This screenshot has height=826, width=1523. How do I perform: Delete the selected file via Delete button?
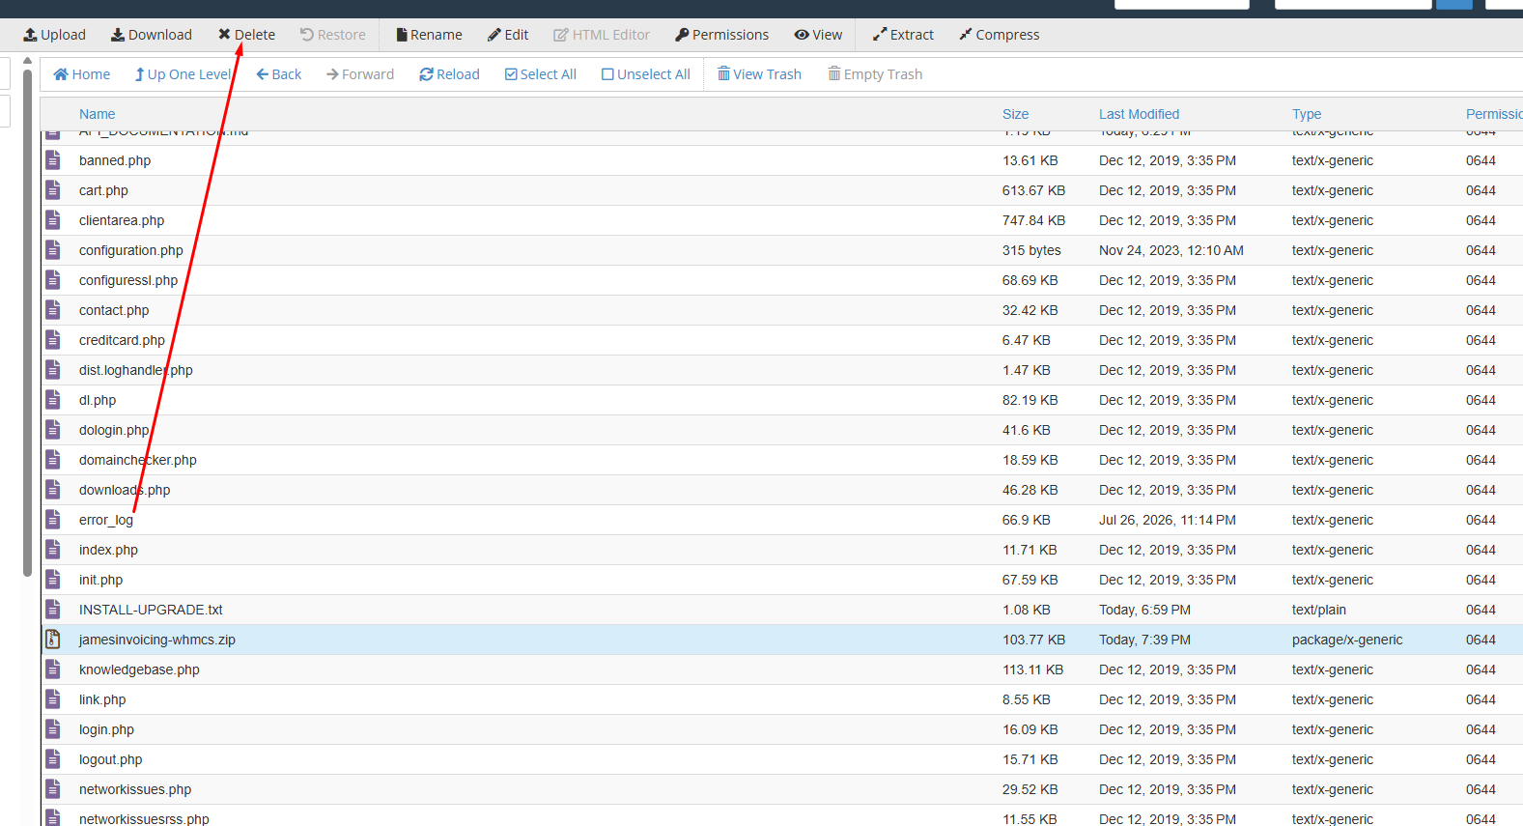246,35
